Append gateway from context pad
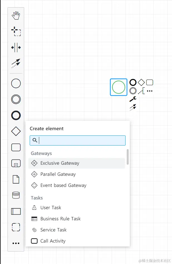 point(141,82)
